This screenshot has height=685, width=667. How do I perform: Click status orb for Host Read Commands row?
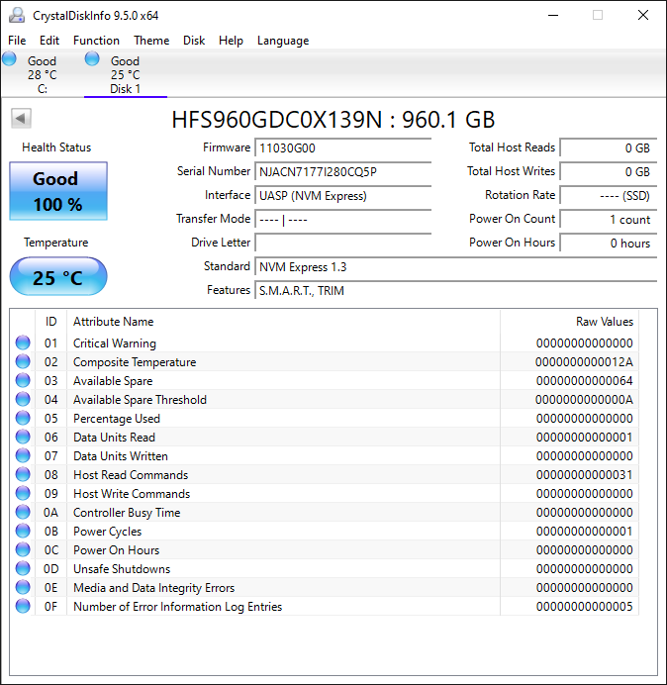tap(23, 474)
